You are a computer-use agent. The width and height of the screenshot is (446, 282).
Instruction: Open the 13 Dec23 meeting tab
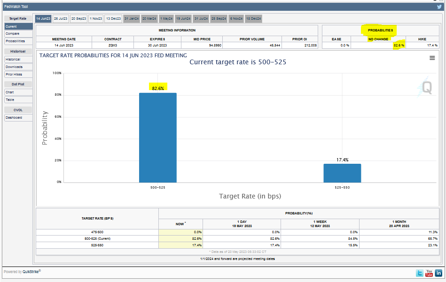[113, 19]
